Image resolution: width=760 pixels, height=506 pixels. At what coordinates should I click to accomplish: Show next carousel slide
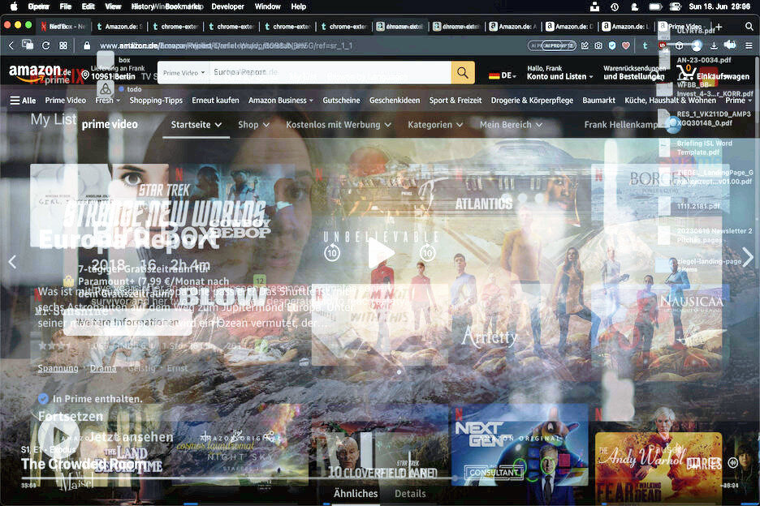click(748, 257)
